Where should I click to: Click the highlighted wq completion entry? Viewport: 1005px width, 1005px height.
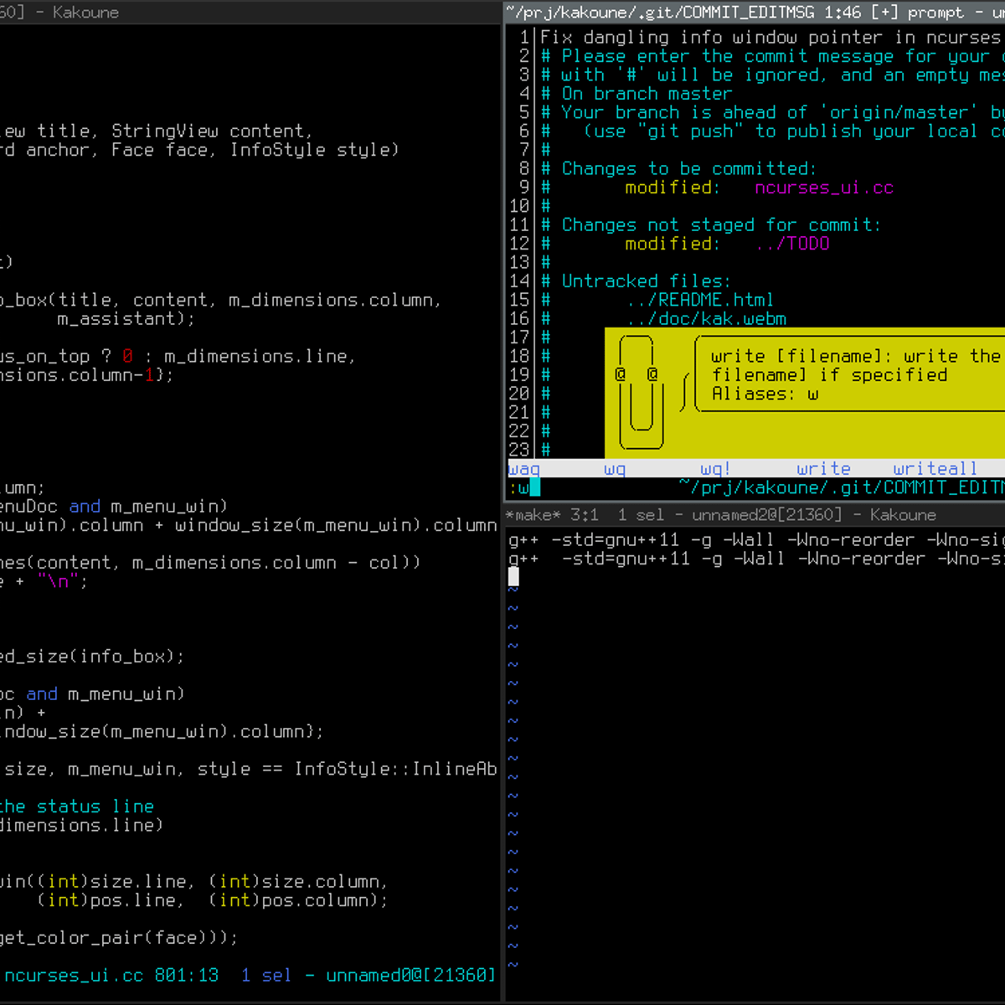pyautogui.click(x=614, y=469)
